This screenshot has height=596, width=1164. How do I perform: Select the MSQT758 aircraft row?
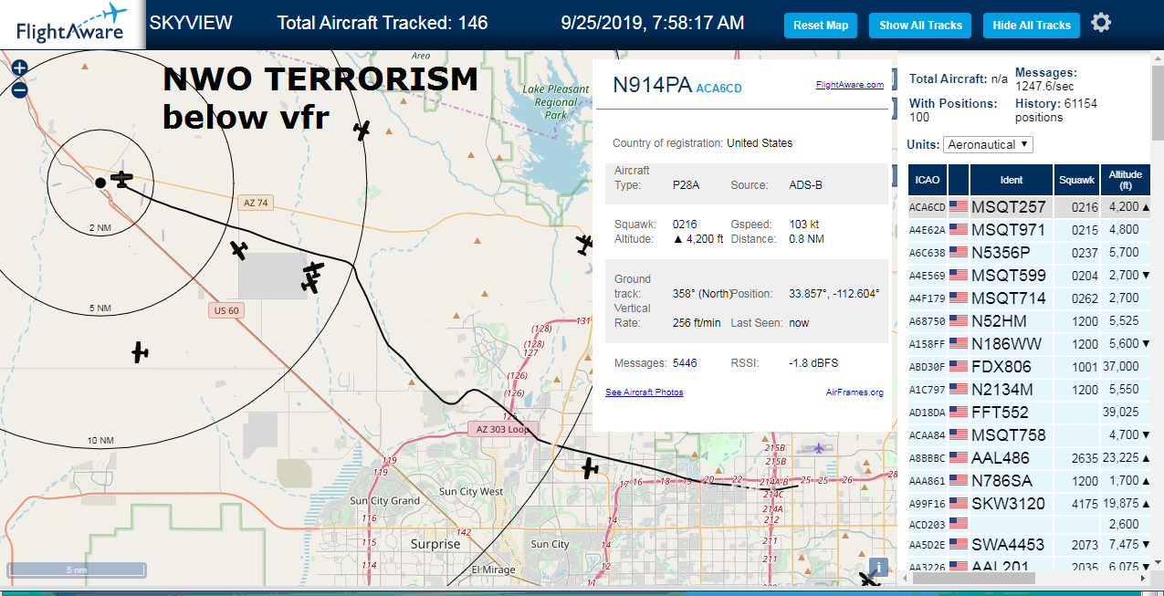pos(1029,435)
